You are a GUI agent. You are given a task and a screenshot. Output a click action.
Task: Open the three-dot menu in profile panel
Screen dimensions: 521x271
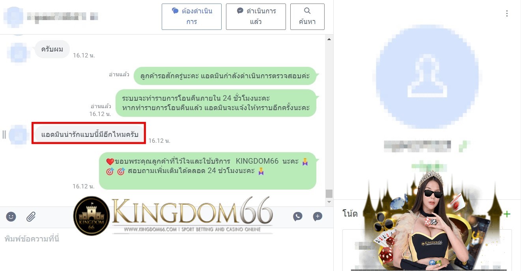point(507,14)
